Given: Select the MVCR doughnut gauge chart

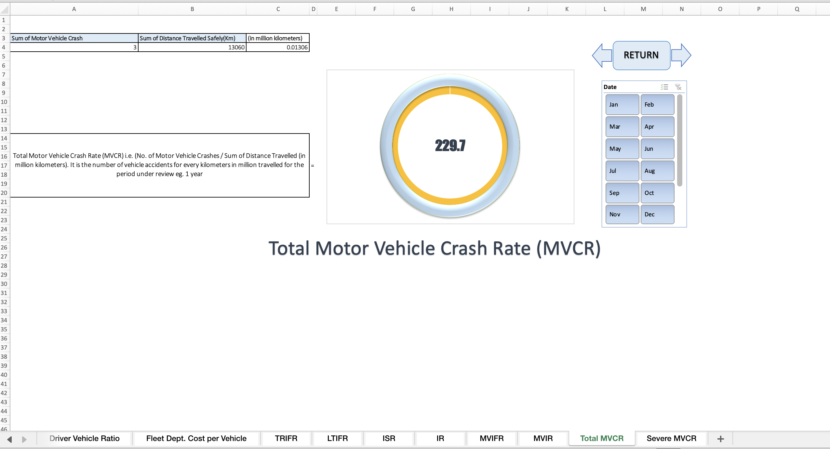Looking at the screenshot, I should pyautogui.click(x=450, y=147).
